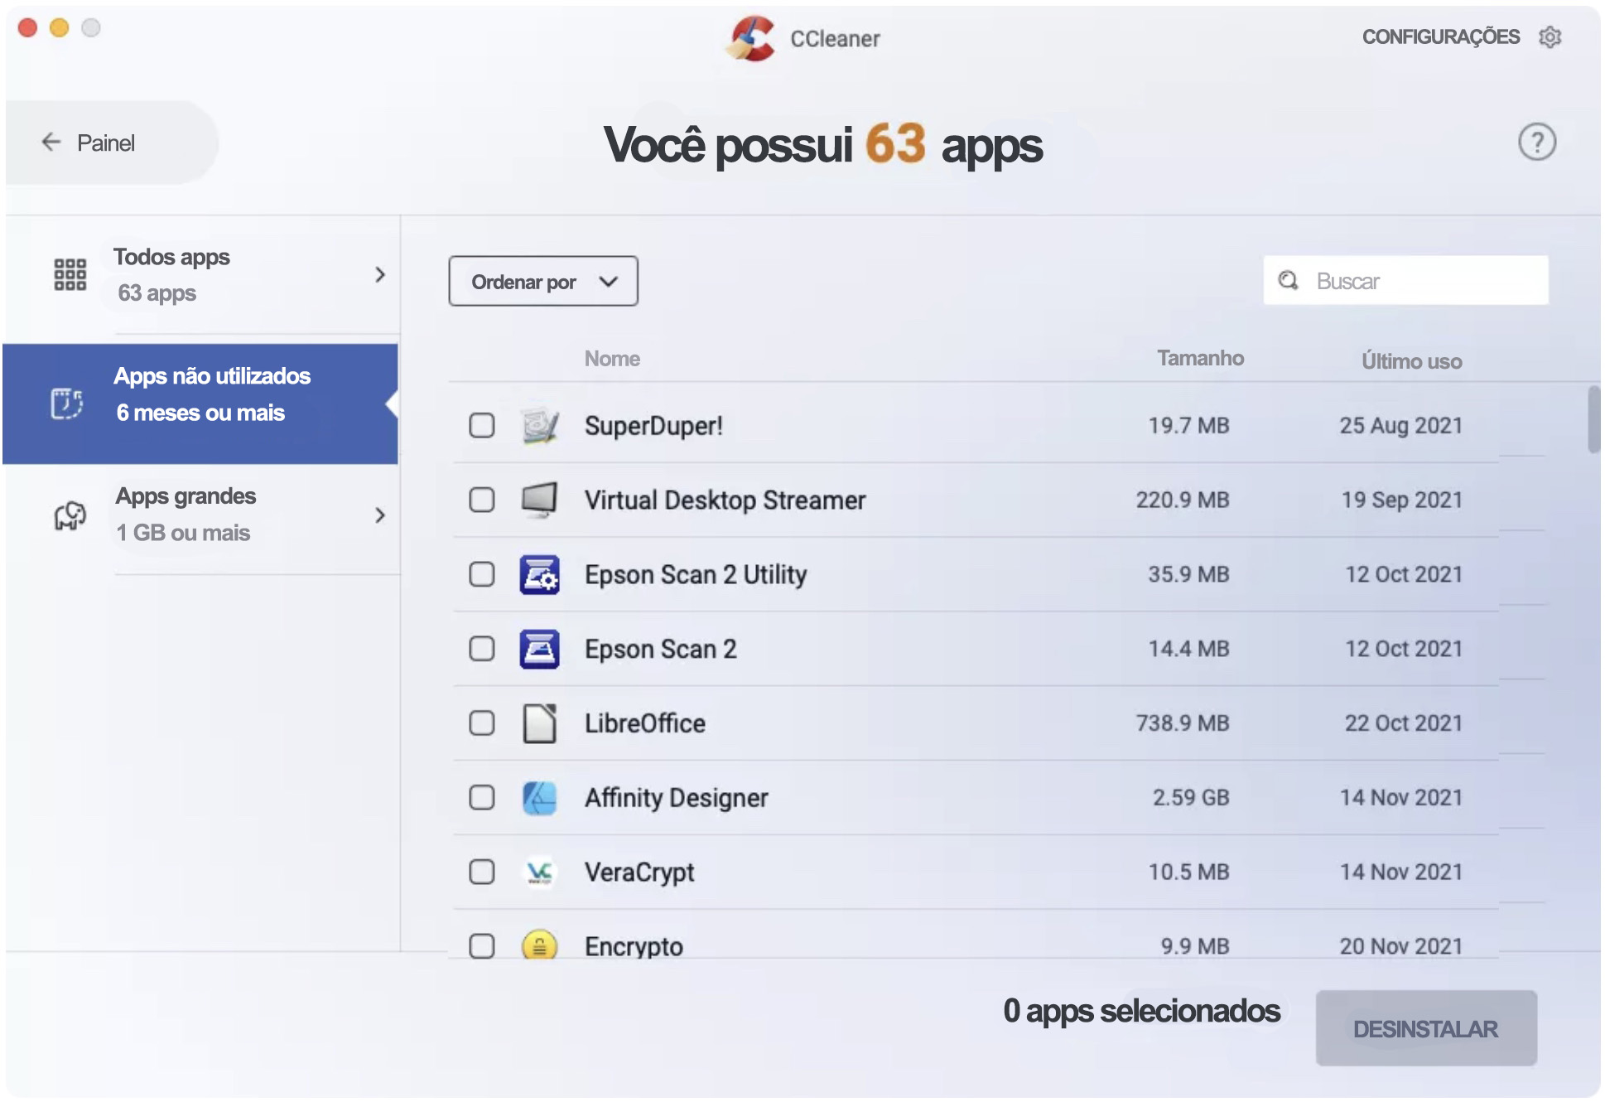
Task: Open the Ordenar por dropdown
Action: pyautogui.click(x=543, y=282)
